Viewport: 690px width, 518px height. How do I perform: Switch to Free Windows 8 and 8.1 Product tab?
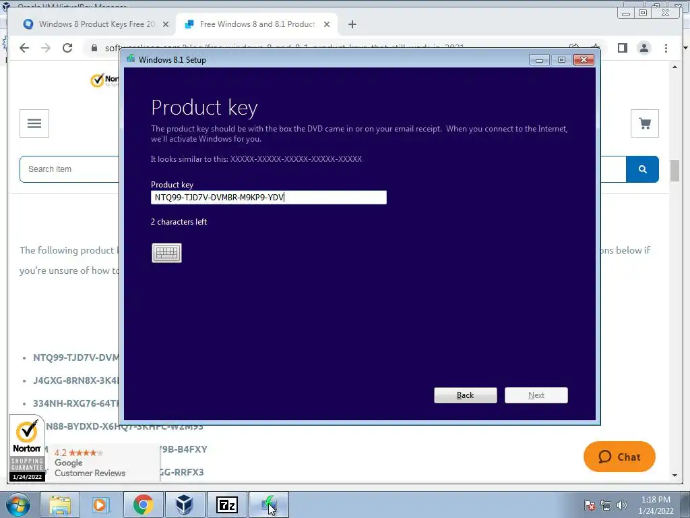click(257, 24)
